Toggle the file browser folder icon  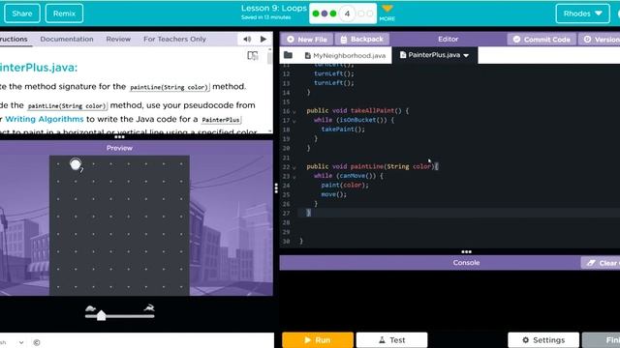pos(288,55)
